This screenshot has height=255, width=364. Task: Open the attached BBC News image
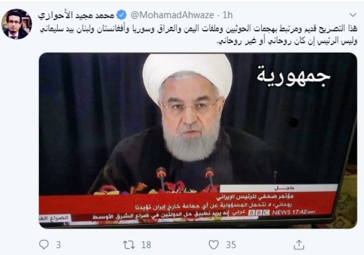click(198, 140)
